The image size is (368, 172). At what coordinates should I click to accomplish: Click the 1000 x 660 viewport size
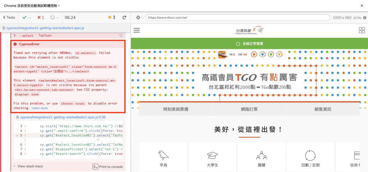tap(342, 18)
